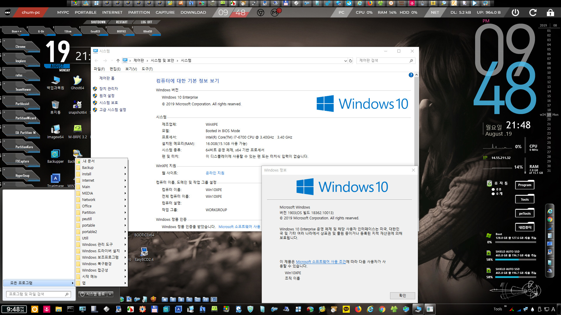
Task: Open KakaoTalk from the taskbar
Action: [346, 309]
